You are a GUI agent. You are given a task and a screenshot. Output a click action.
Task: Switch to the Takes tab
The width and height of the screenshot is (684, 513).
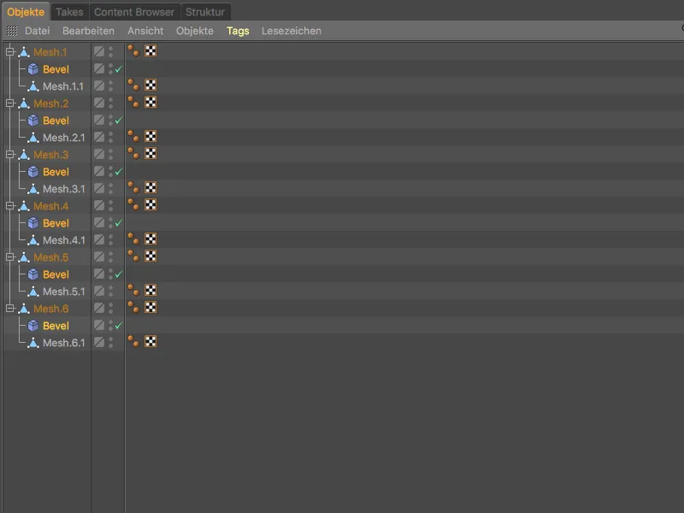pyautogui.click(x=69, y=12)
